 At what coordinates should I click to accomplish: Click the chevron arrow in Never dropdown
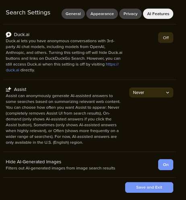point(167,93)
